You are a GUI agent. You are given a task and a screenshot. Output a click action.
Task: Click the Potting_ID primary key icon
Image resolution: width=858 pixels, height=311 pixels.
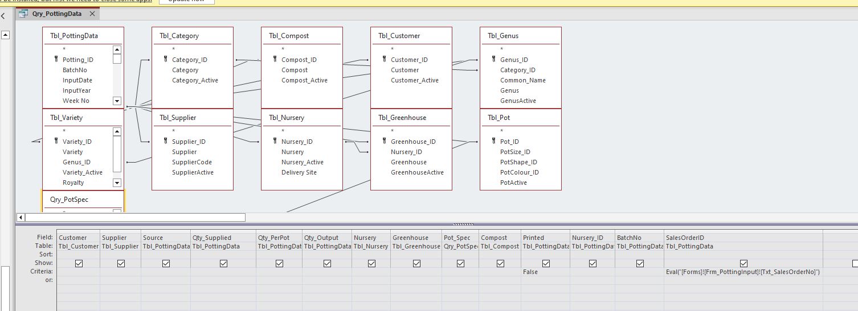(x=56, y=59)
